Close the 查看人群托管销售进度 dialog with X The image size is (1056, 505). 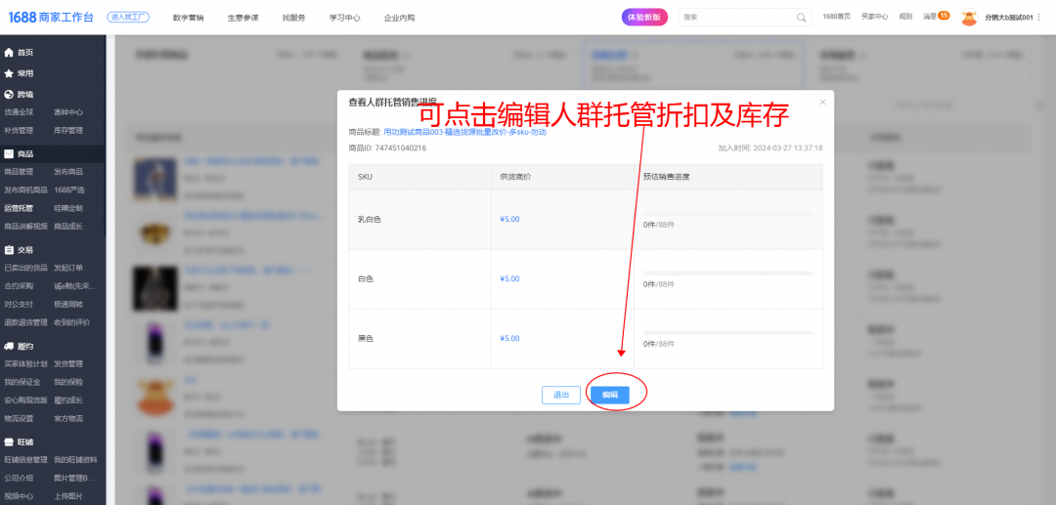click(822, 102)
